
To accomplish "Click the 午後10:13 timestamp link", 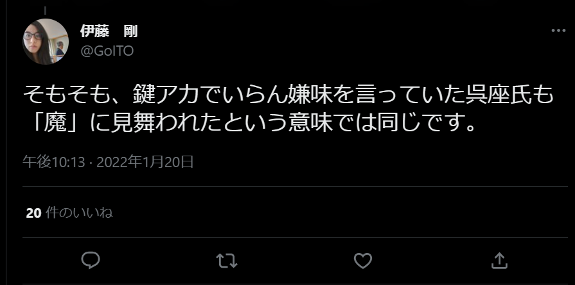I will pos(53,162).
